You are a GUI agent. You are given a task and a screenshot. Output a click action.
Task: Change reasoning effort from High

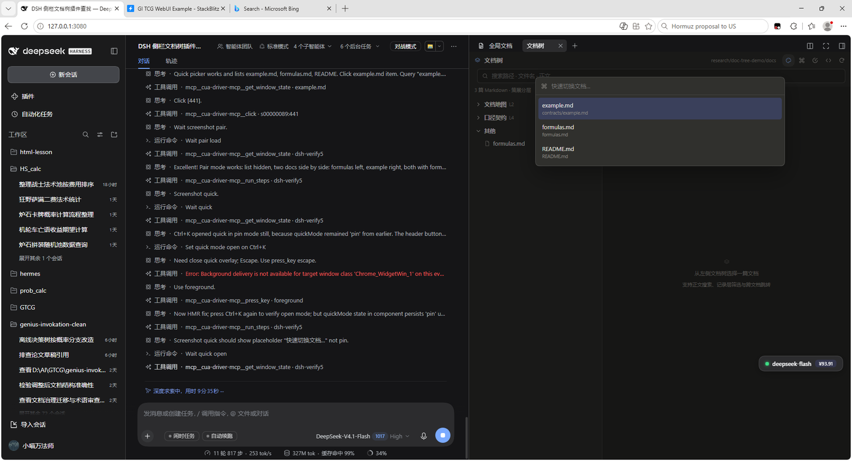point(400,436)
